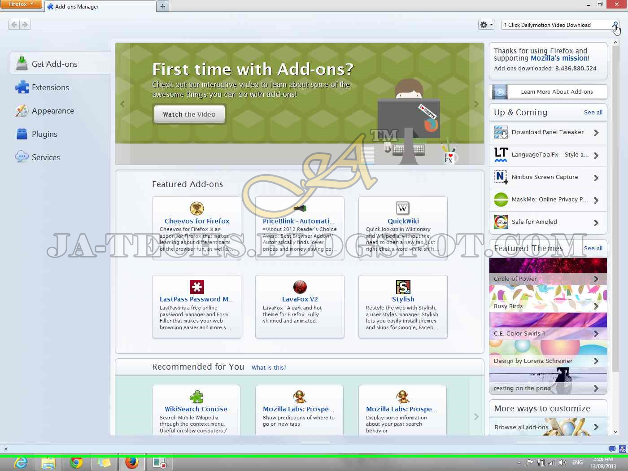This screenshot has width=628, height=471.
Task: Expand MaskMe Online Privacy arrow
Action: (x=596, y=200)
